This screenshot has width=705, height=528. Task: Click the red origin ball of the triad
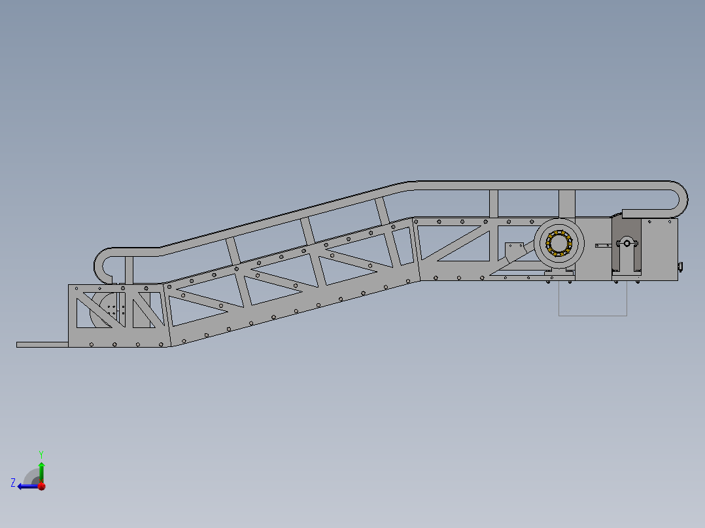tap(42, 486)
